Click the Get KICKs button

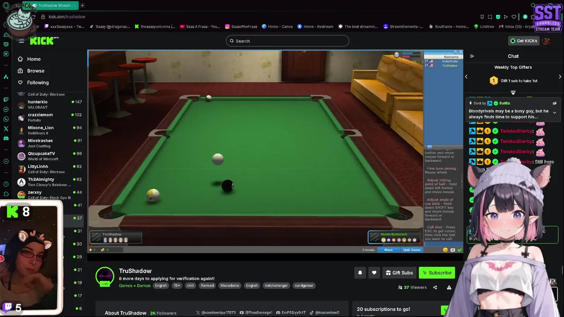point(524,41)
